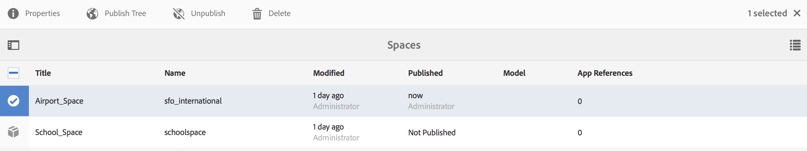This screenshot has height=151, width=807.
Task: Click the Properties info icon
Action: click(13, 13)
